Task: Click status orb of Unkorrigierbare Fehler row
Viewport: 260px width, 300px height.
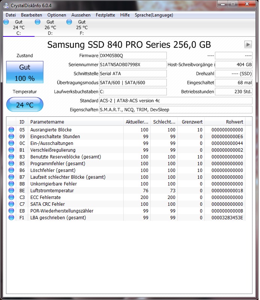Action: 11,184
